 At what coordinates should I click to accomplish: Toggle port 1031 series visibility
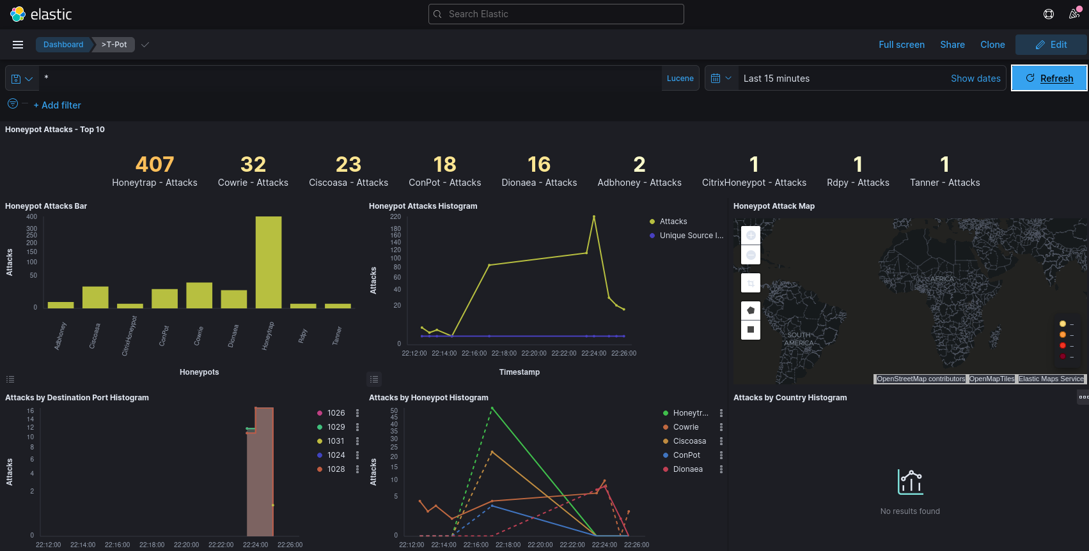point(336,441)
